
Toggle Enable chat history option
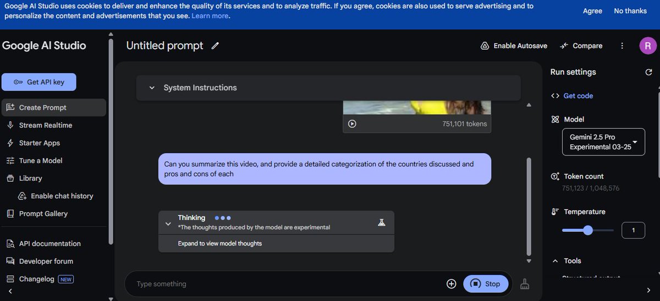pyautogui.click(x=56, y=196)
